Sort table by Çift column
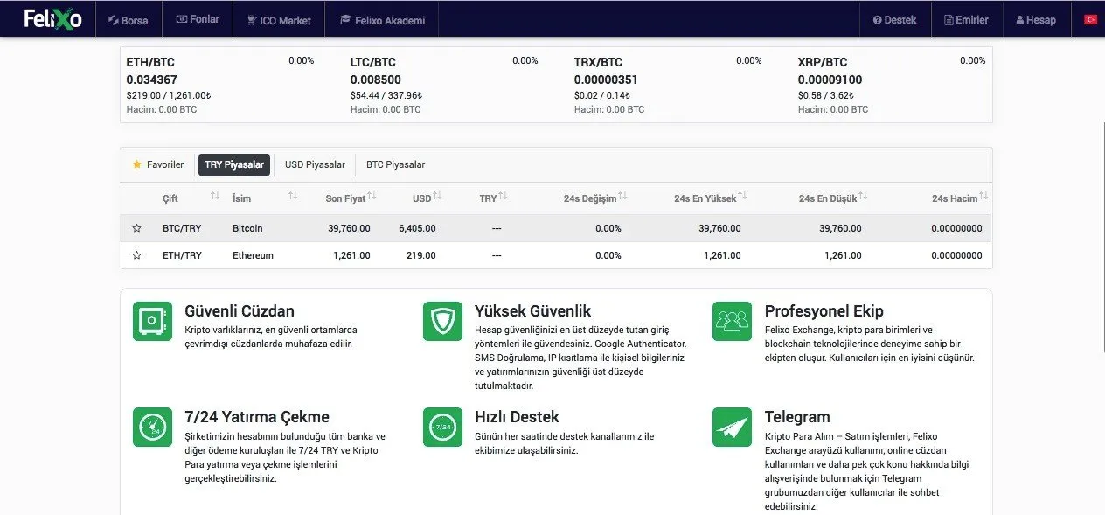 pos(191,198)
